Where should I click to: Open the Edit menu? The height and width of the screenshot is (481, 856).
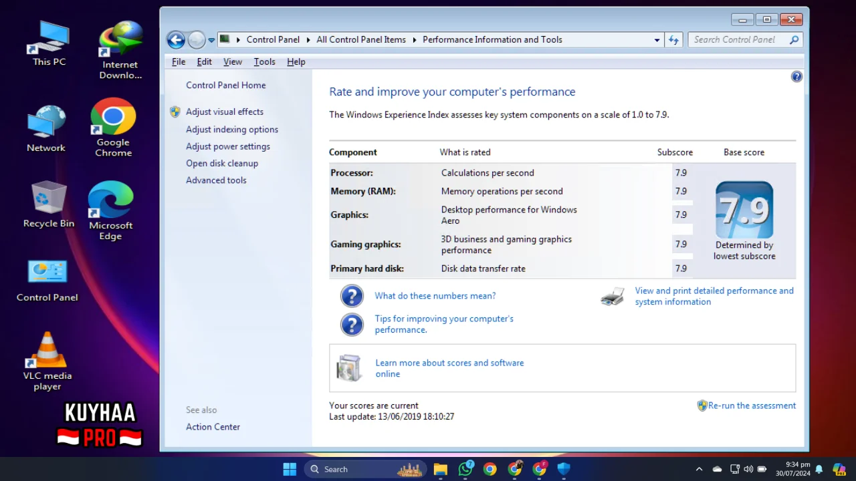(204, 61)
